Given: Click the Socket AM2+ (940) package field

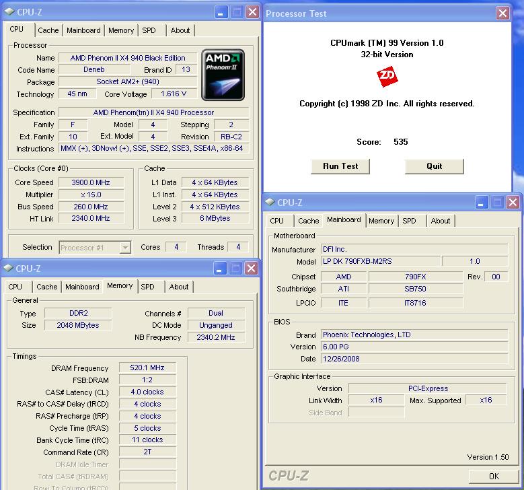Looking at the screenshot, I should (x=128, y=81).
